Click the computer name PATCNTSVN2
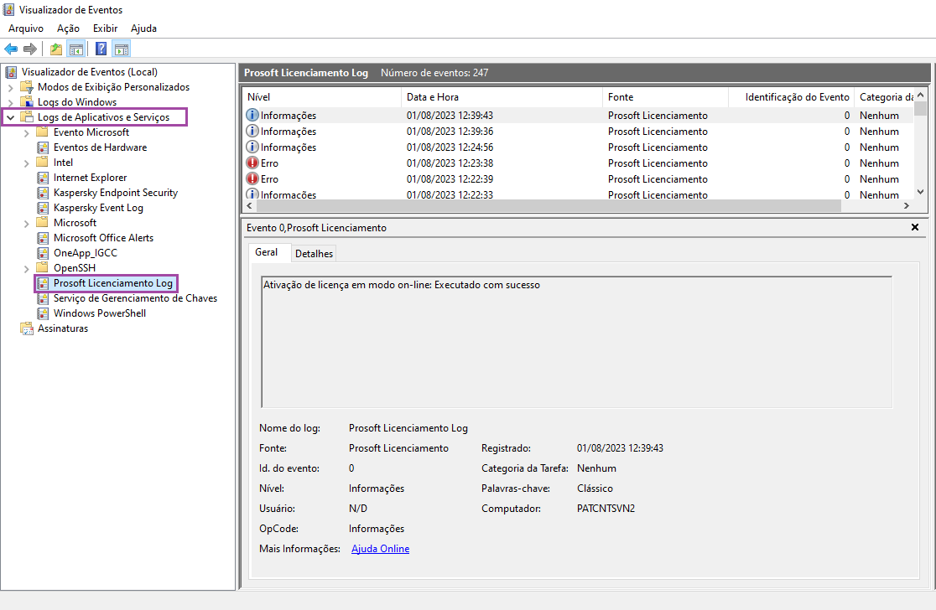Viewport: 936px width, 610px height. coord(606,509)
